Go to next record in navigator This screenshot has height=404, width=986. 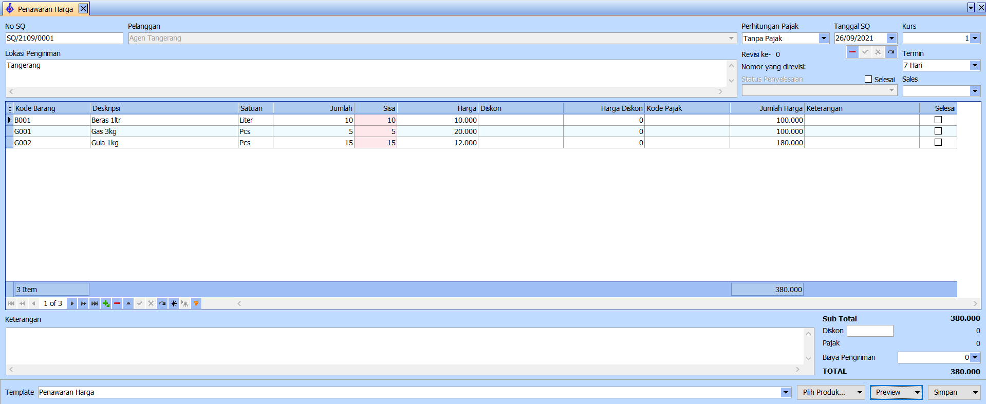tap(72, 303)
